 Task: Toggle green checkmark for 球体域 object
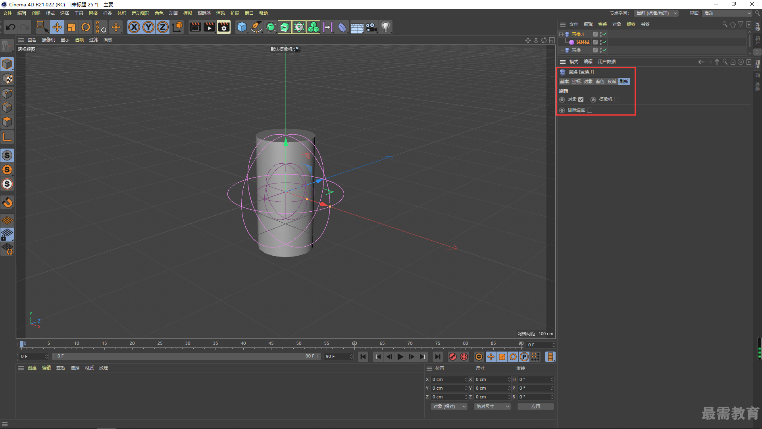(604, 42)
